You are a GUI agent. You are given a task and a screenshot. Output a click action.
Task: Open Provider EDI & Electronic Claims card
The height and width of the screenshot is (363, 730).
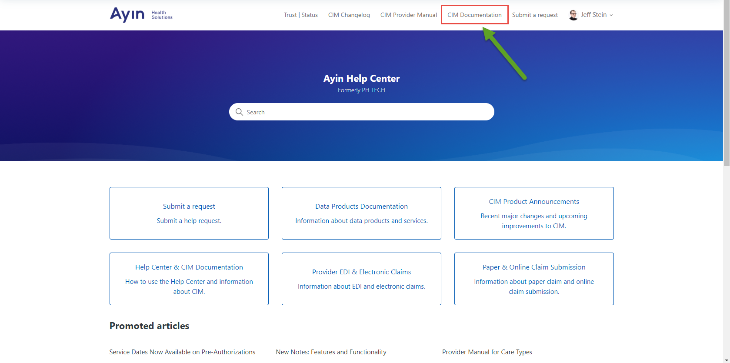[x=361, y=279]
